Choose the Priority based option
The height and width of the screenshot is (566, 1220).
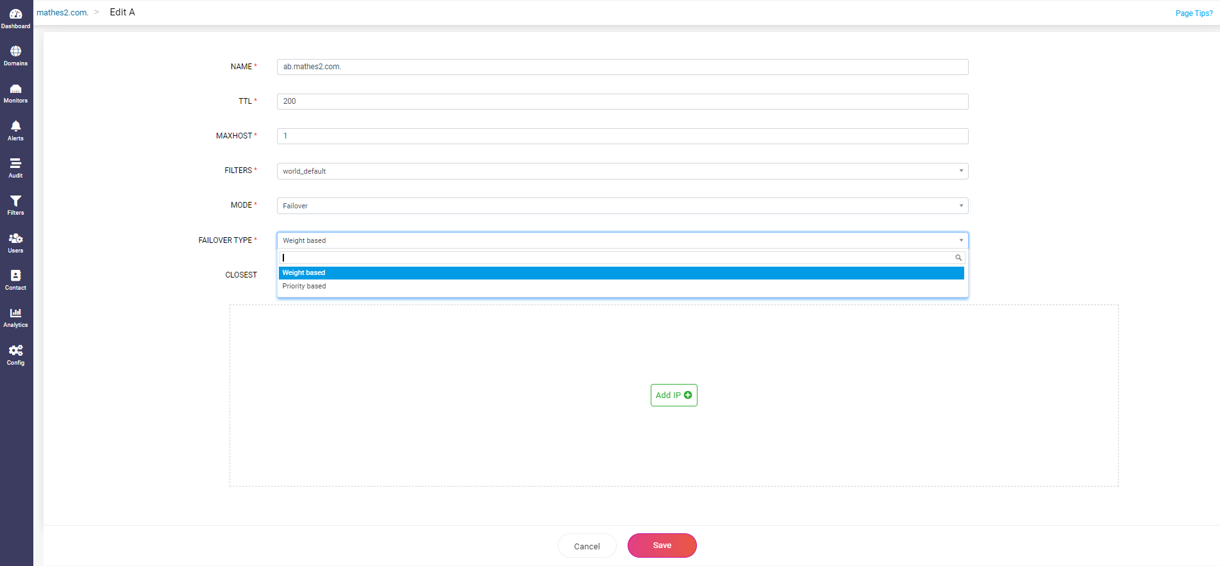coord(621,287)
